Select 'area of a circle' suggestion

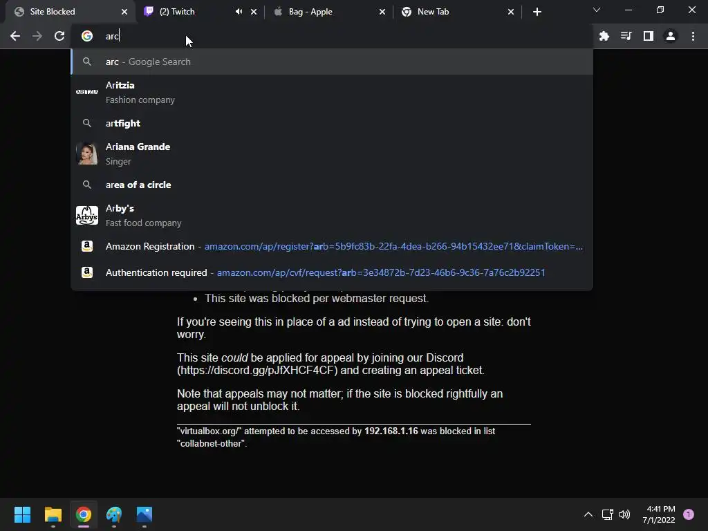332,185
